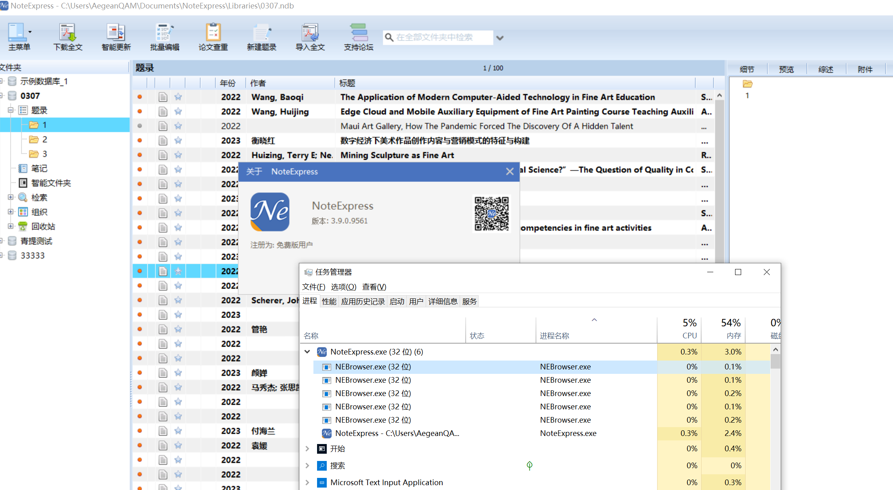Expand the 检索 tree node
This screenshot has width=893, height=490.
(x=11, y=197)
